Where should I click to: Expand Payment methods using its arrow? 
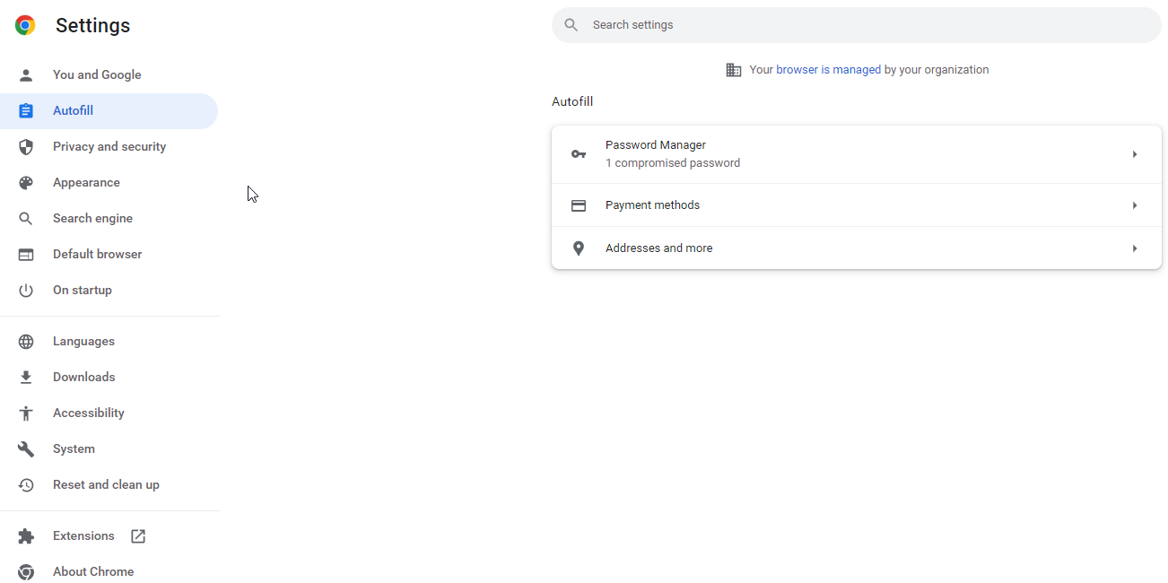pyautogui.click(x=1135, y=205)
